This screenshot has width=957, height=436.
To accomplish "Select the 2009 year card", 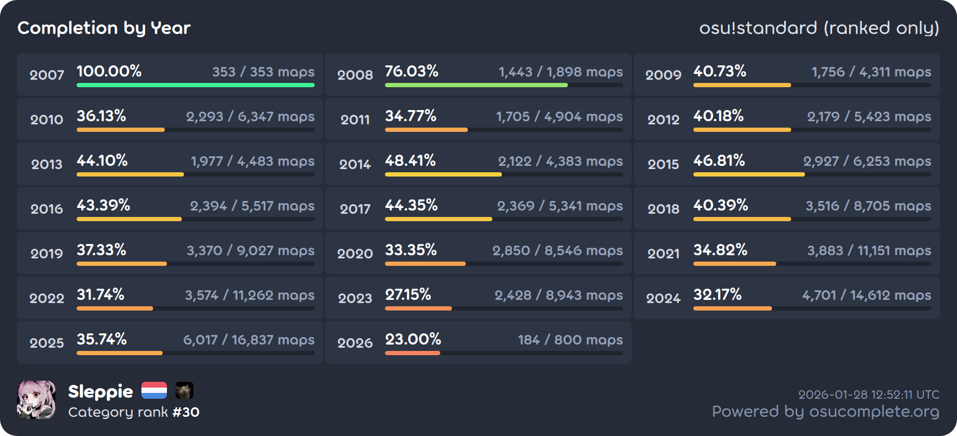I will [x=786, y=74].
